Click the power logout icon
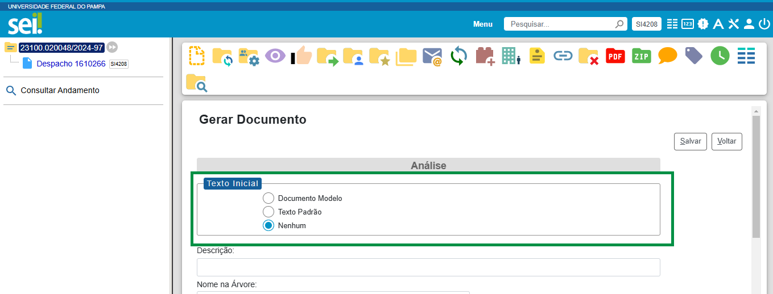773x294 pixels. [763, 24]
